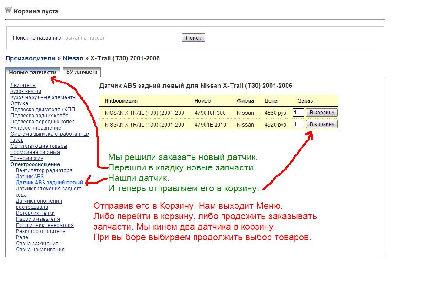430x297 pixels.
Task: Click the product heading Датчик ABS задний левый
Action: coord(195,86)
